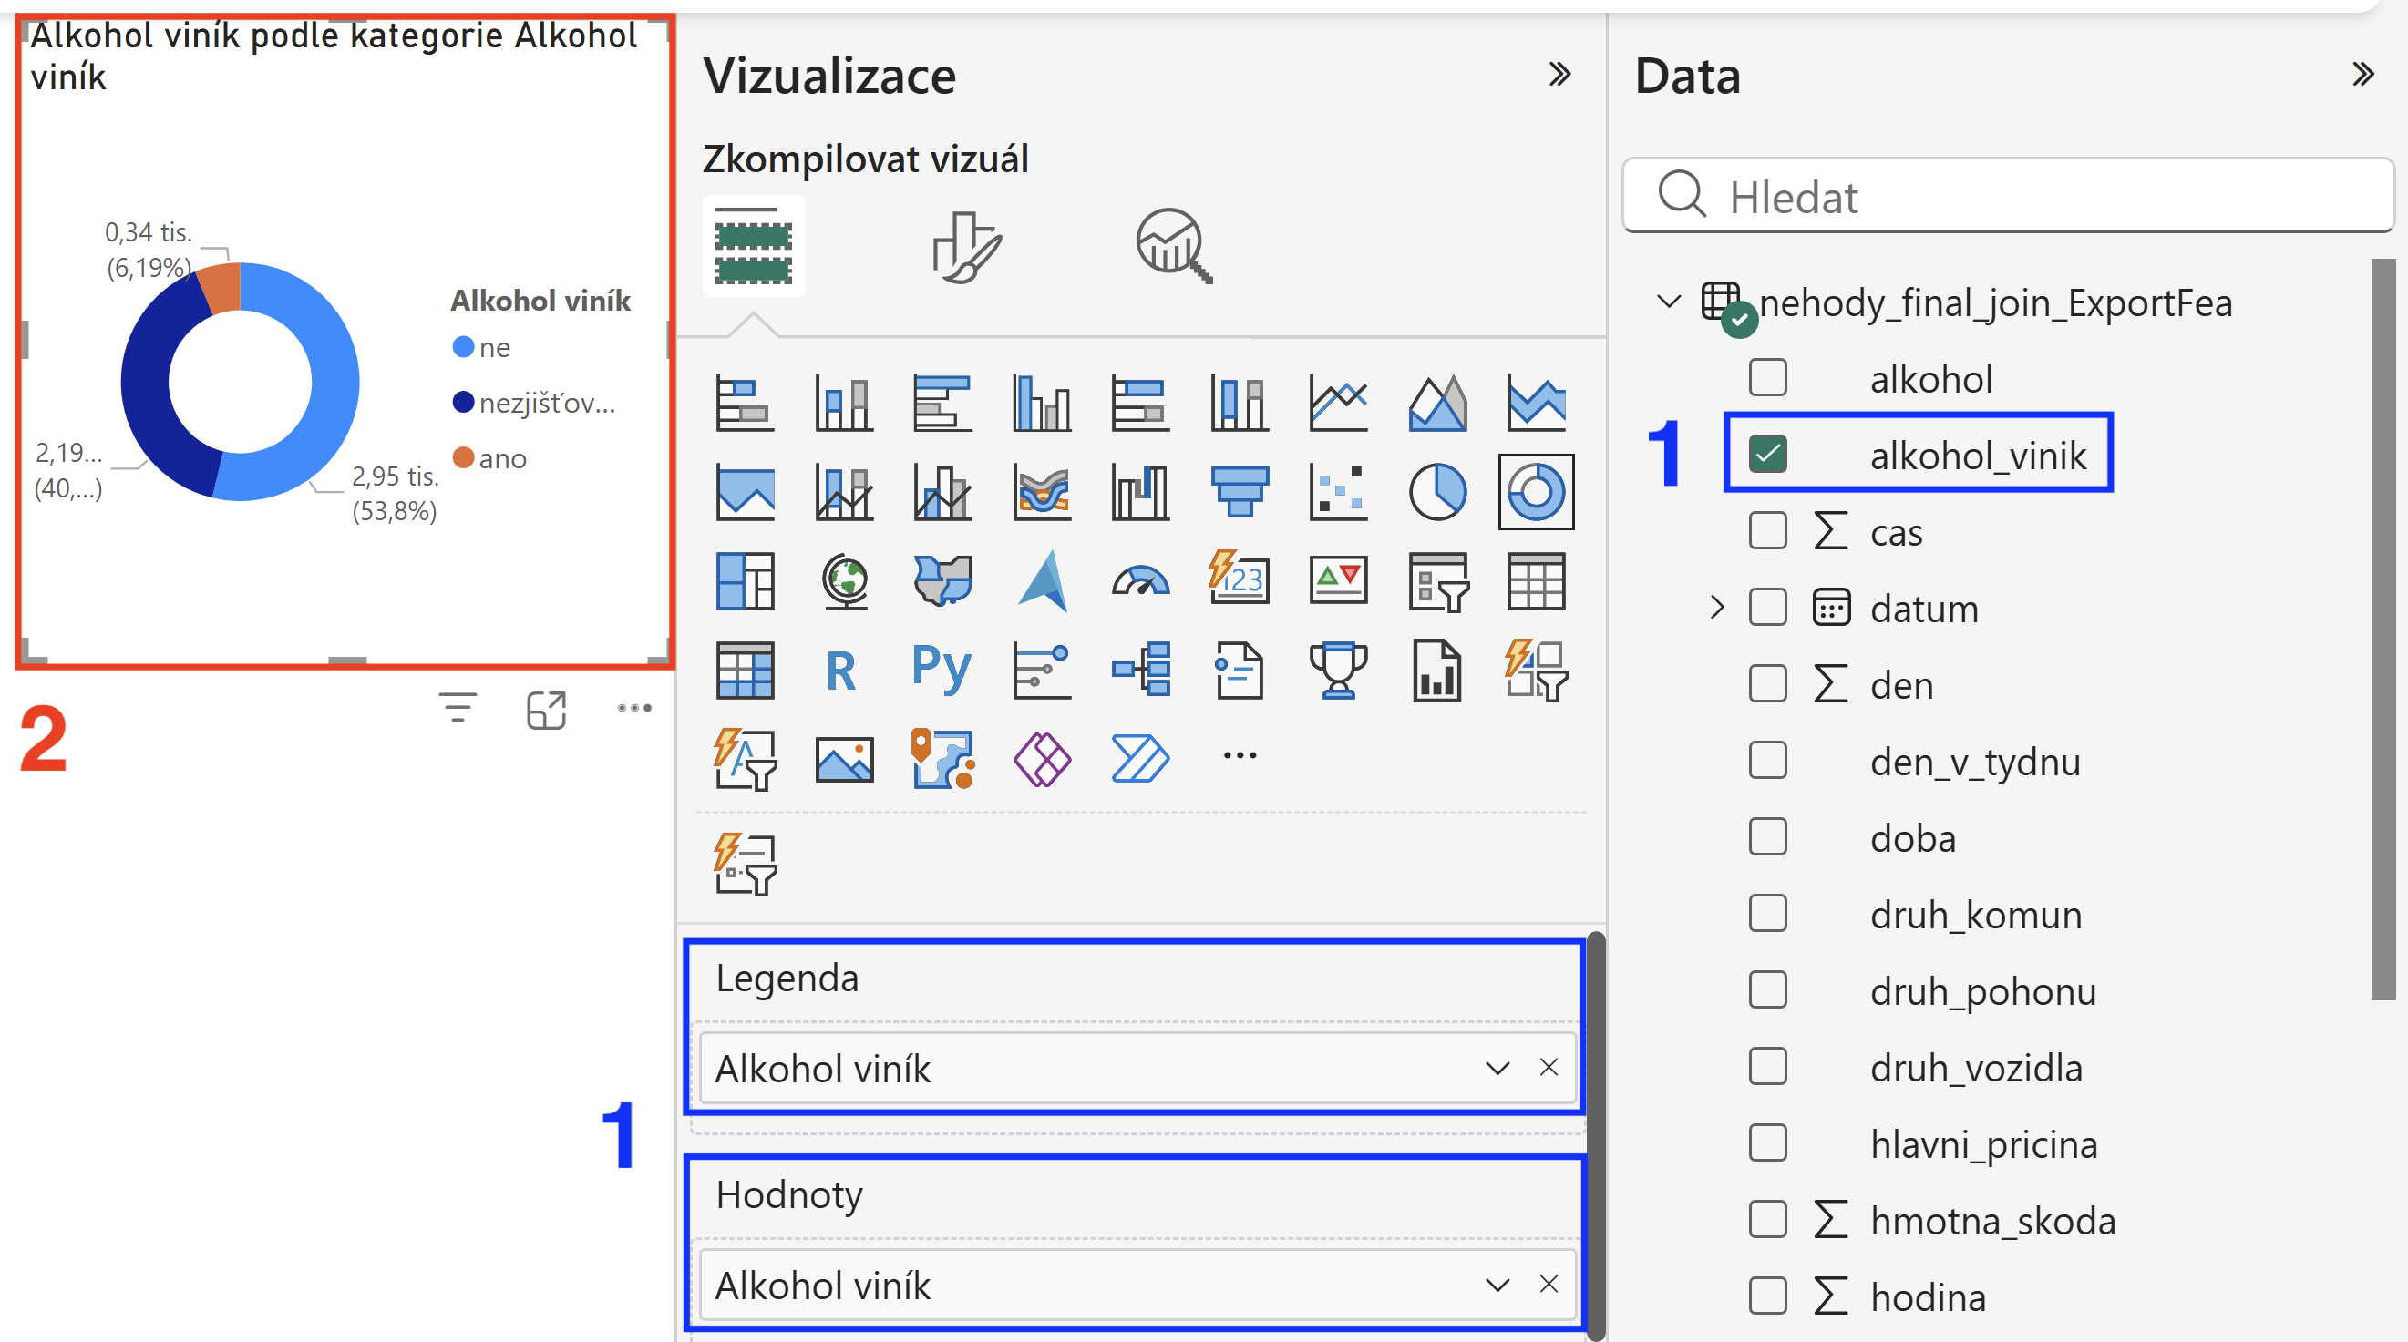The width and height of the screenshot is (2408, 1342).
Task: Enter focus mode for the chart
Action: click(546, 710)
